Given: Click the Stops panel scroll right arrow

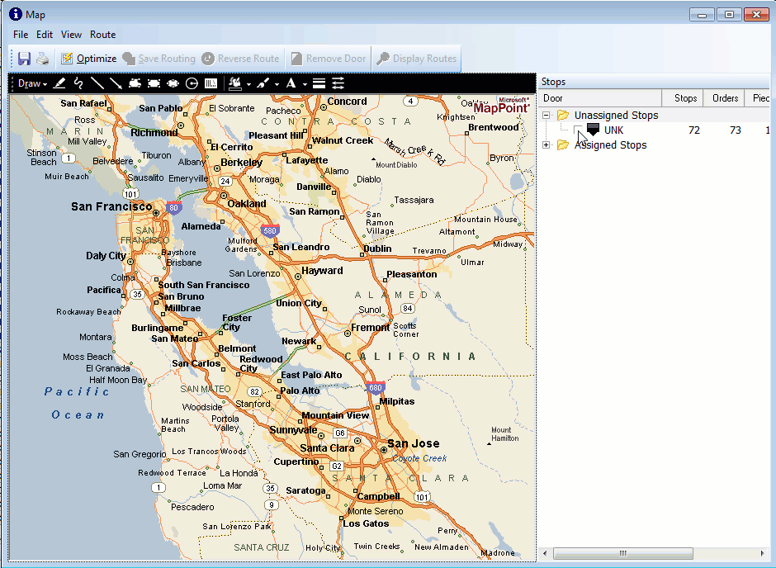Looking at the screenshot, I should click(762, 553).
